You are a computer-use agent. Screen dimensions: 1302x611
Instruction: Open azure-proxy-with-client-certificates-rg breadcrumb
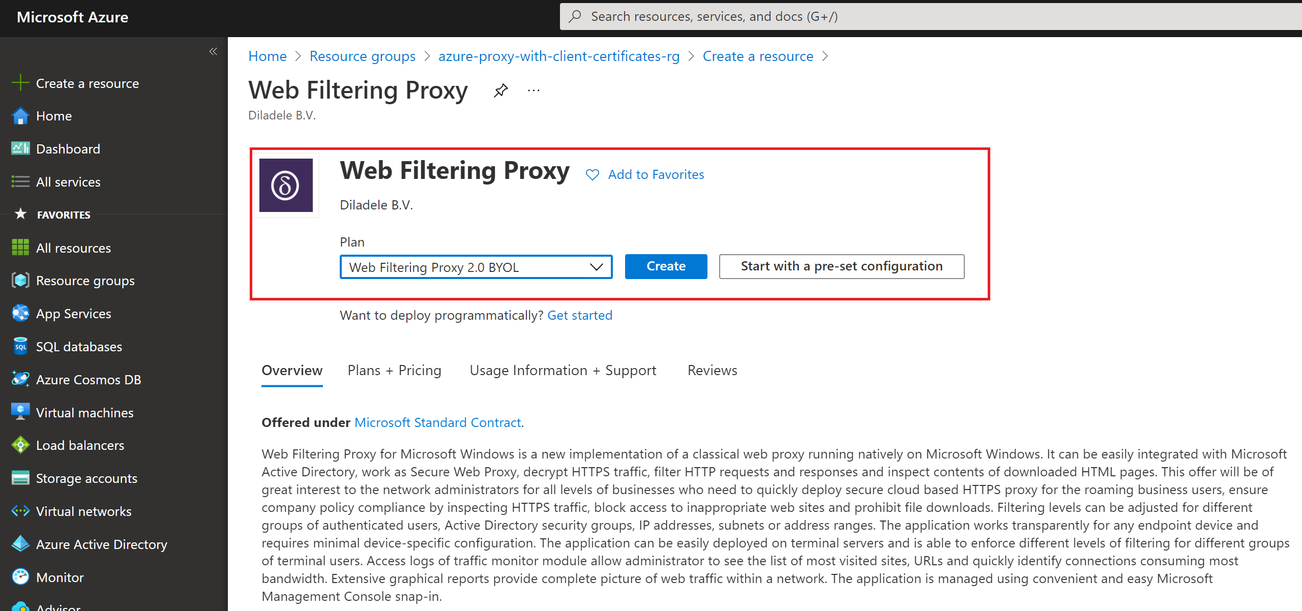pyautogui.click(x=559, y=56)
